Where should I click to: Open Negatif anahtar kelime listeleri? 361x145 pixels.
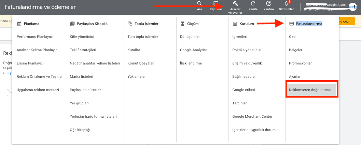click(x=95, y=63)
